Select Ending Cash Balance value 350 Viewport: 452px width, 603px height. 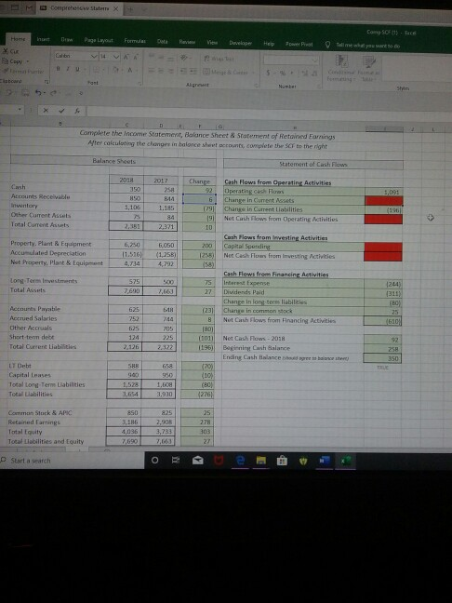[382, 358]
